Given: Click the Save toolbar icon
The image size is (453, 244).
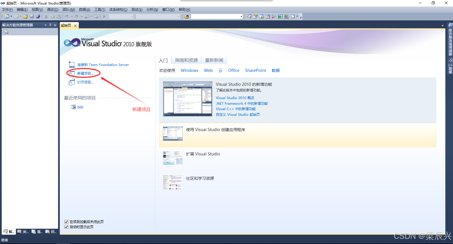Looking at the screenshot, I should pos(32,16).
